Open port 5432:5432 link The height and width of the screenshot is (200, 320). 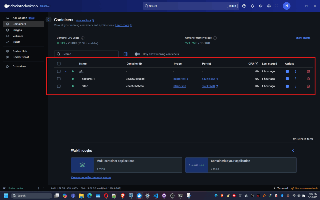pyautogui.click(x=208, y=79)
